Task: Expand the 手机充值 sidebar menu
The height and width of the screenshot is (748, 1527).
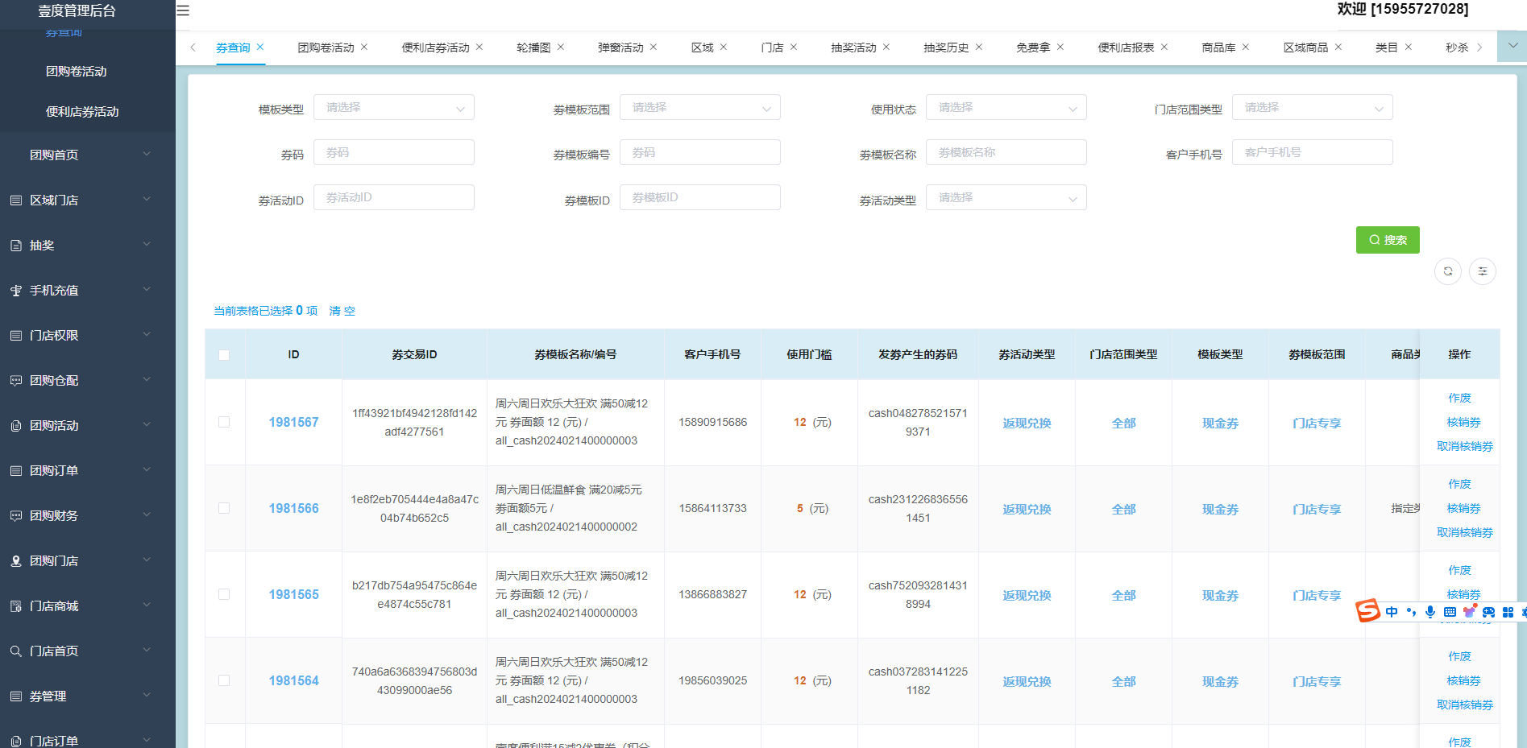Action: click(x=88, y=290)
